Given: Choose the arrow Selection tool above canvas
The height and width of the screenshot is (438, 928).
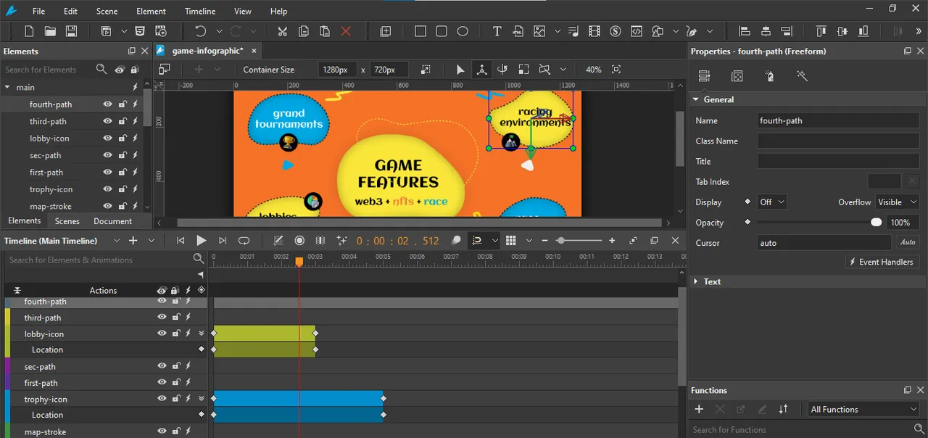Looking at the screenshot, I should pyautogui.click(x=460, y=70).
